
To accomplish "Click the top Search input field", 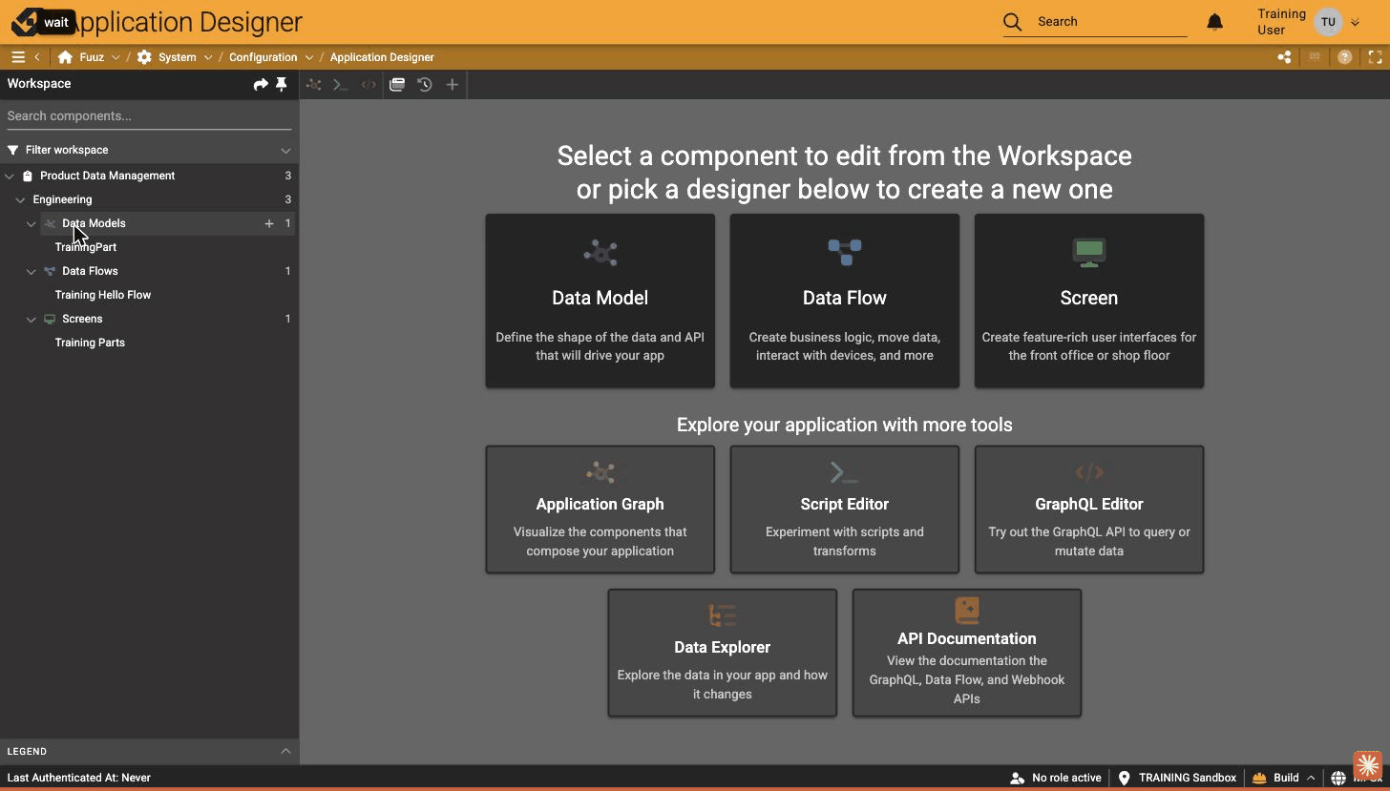I will click(1111, 21).
